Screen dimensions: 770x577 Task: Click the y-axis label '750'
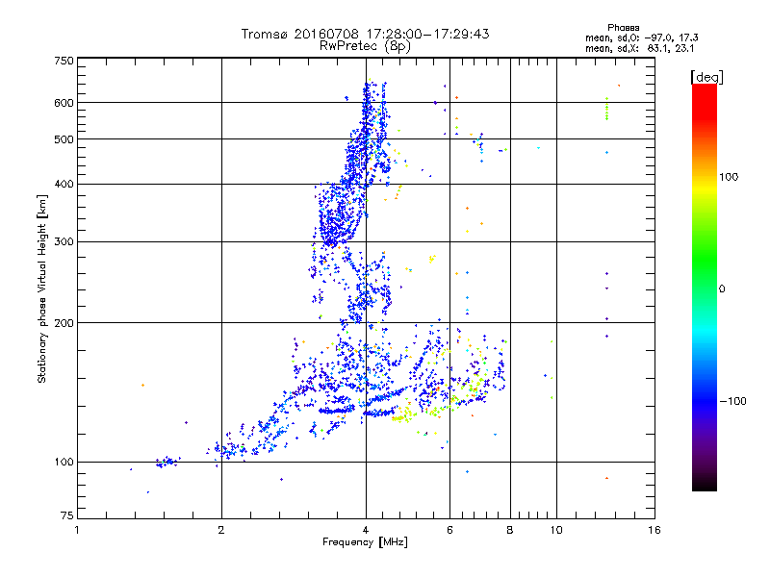tap(64, 61)
